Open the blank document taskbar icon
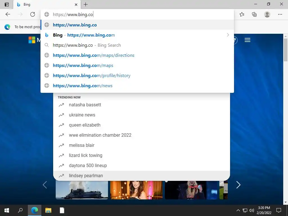 [x=62, y=210]
